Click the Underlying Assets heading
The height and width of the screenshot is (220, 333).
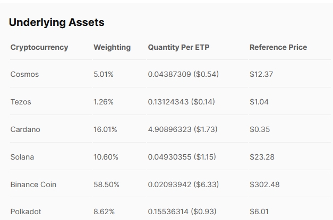pos(56,22)
